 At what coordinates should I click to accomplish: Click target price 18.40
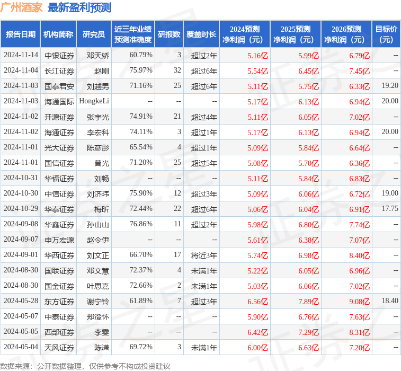tap(390, 301)
